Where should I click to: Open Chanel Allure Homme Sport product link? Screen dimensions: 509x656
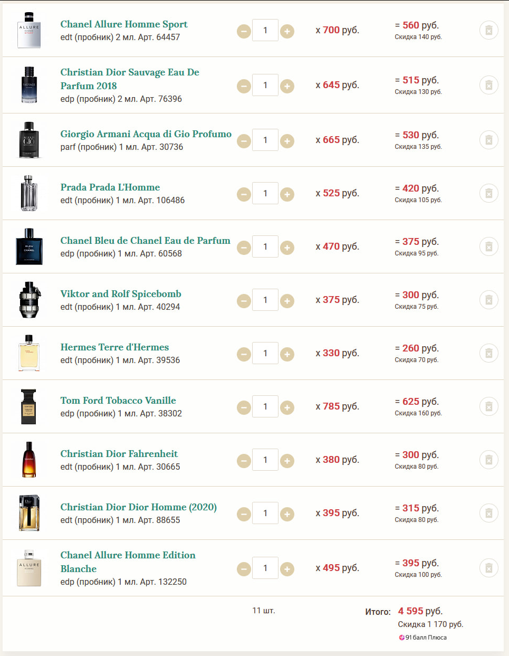pos(124,24)
